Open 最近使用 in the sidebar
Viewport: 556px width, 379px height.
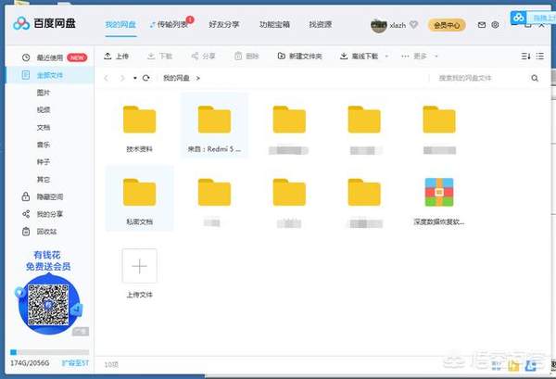(x=50, y=57)
